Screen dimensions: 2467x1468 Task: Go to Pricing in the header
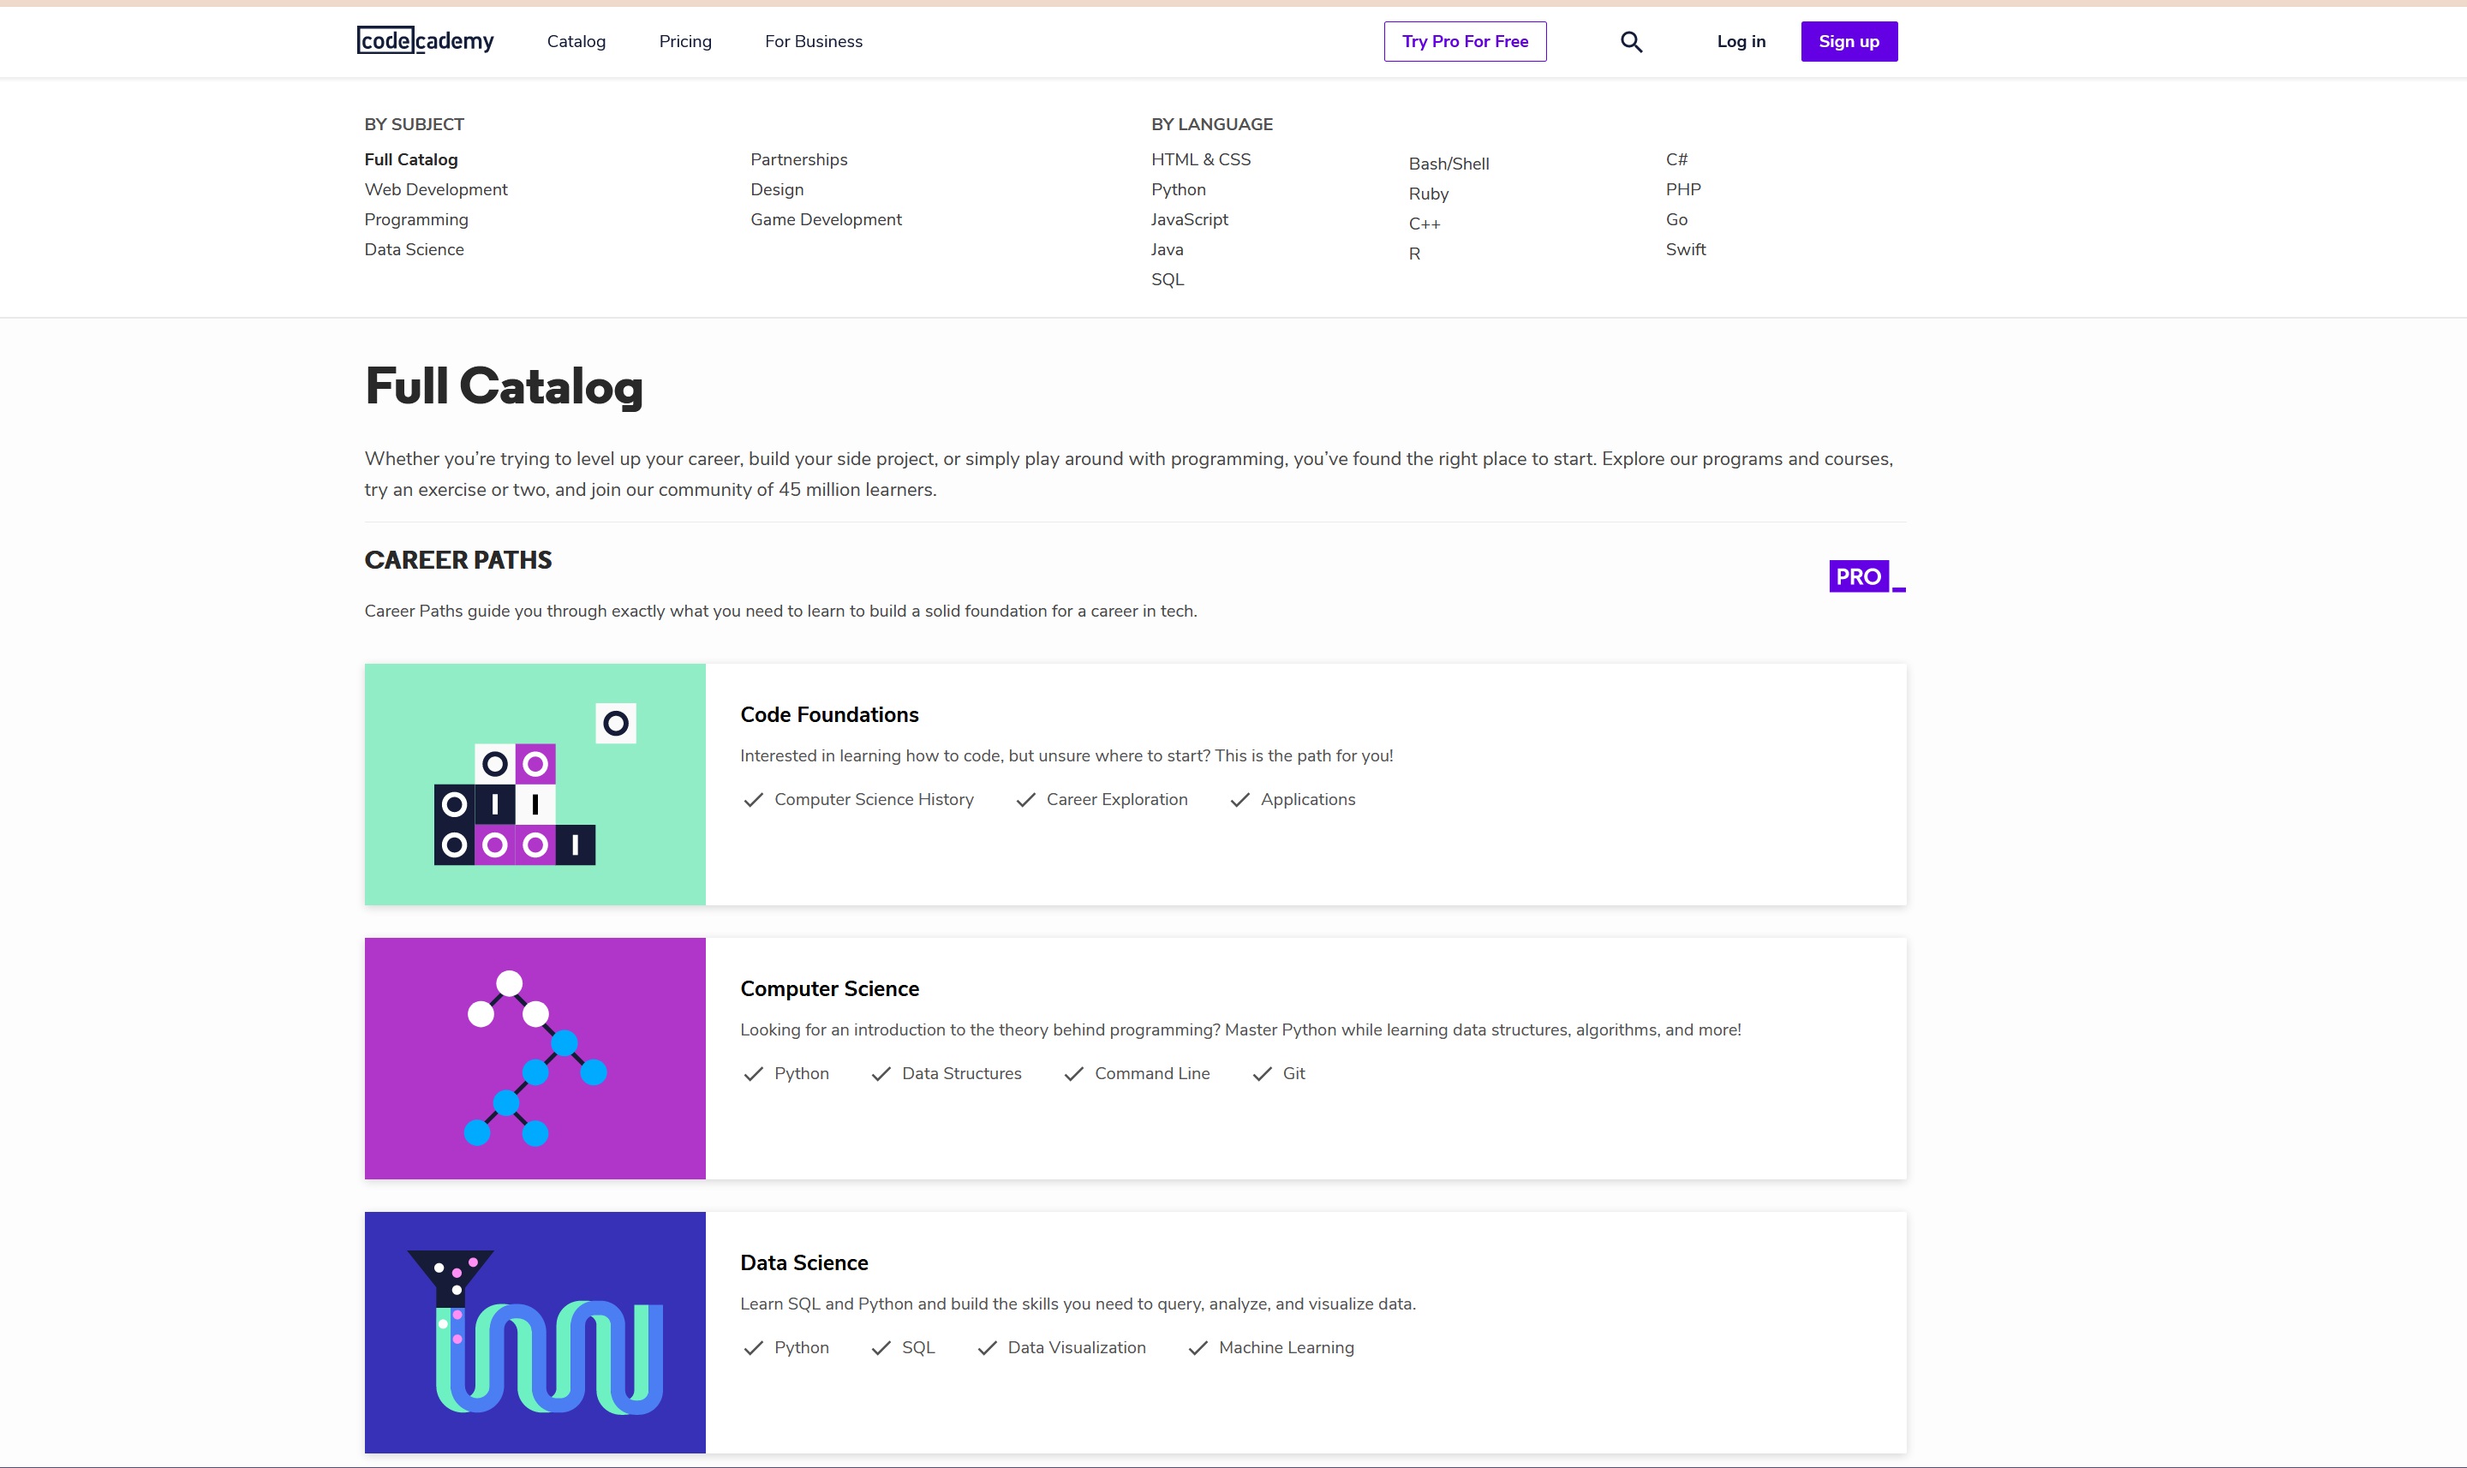click(x=685, y=42)
